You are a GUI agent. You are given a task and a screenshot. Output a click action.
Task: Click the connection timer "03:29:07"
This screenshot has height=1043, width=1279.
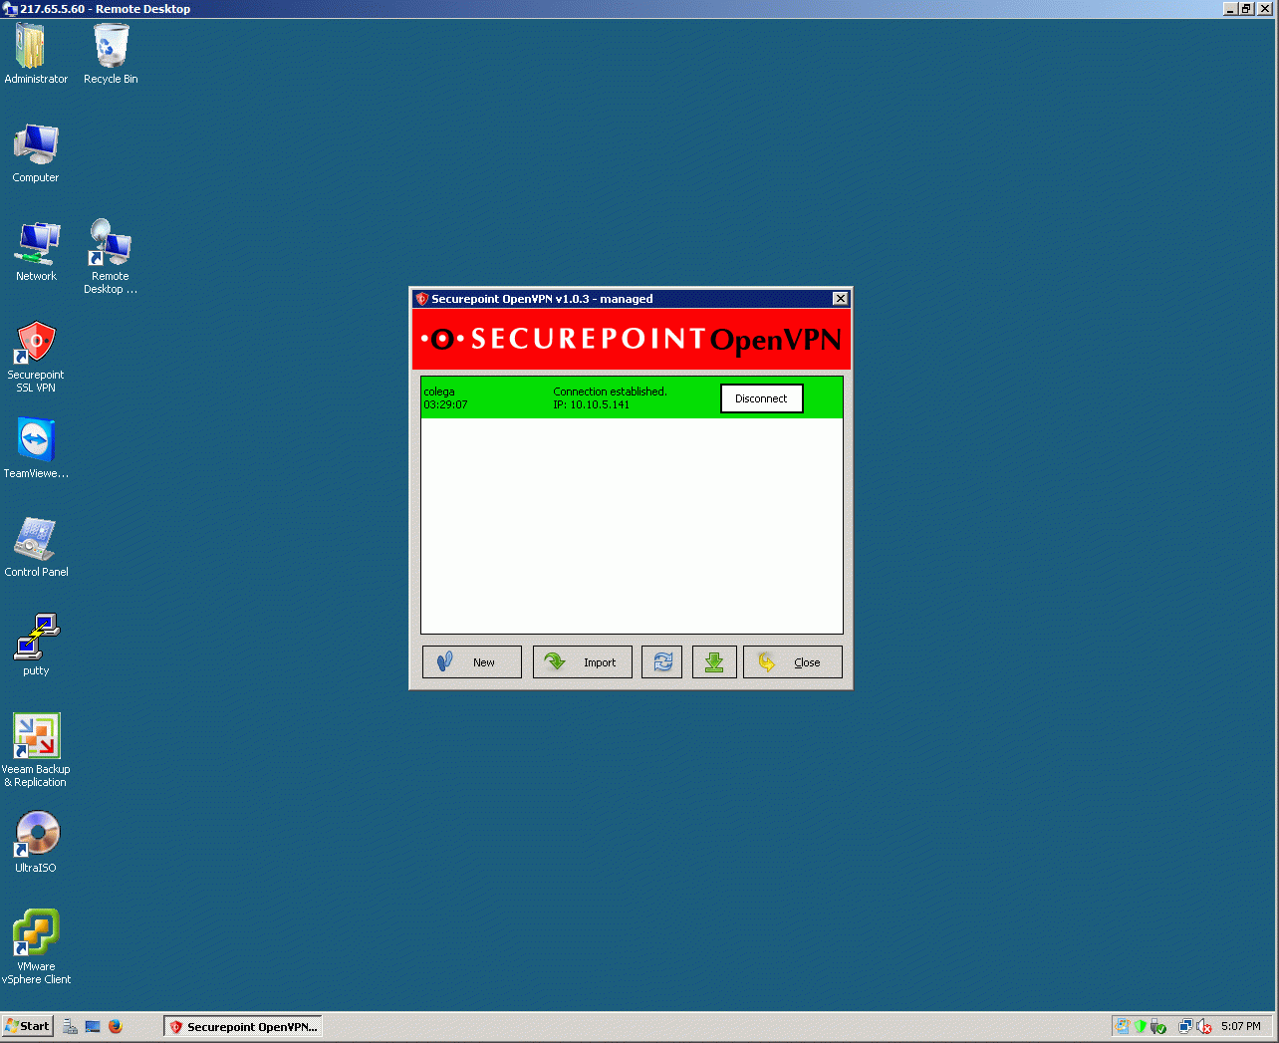[445, 404]
